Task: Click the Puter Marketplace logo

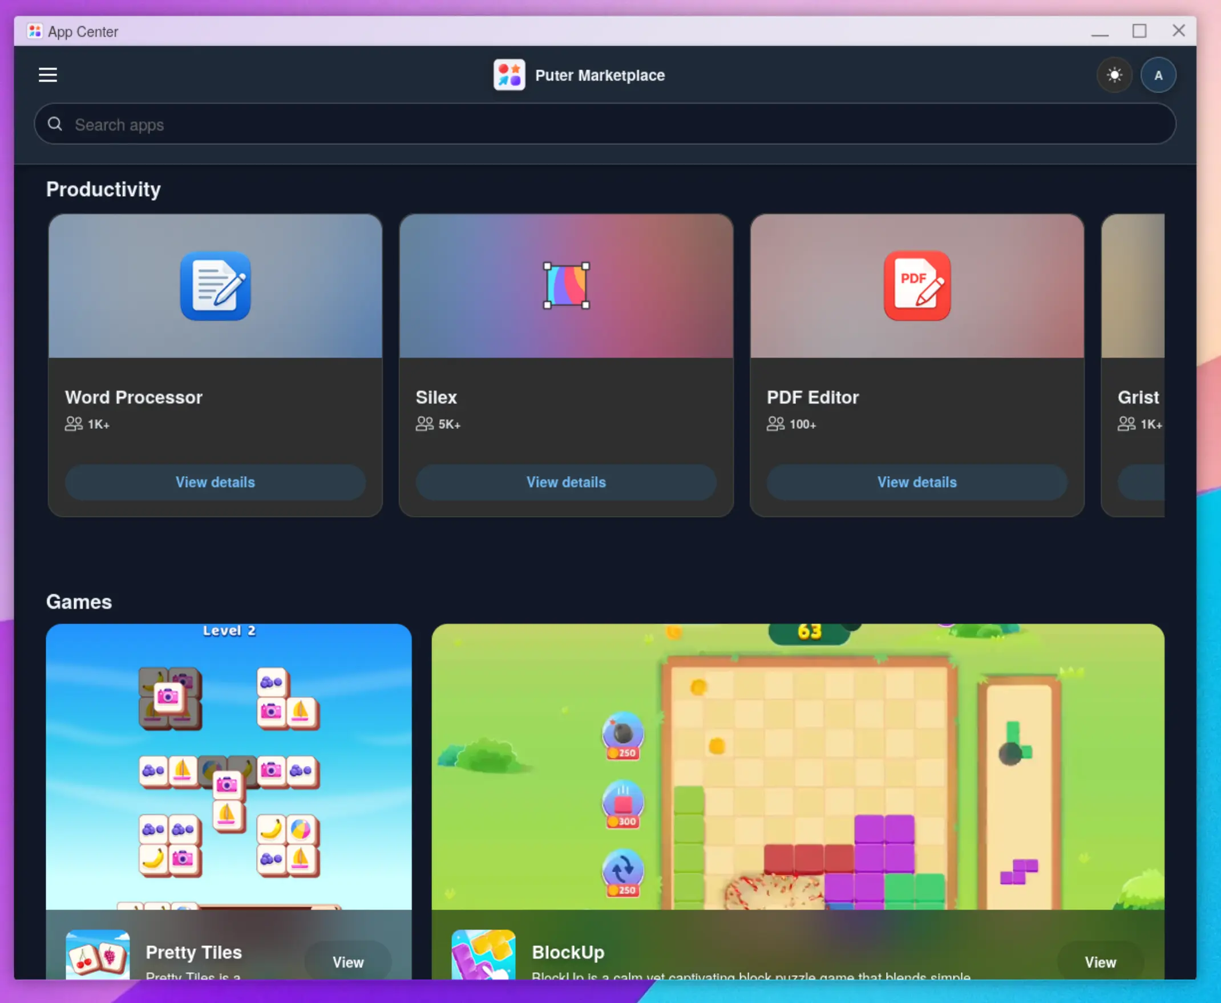Action: click(510, 75)
